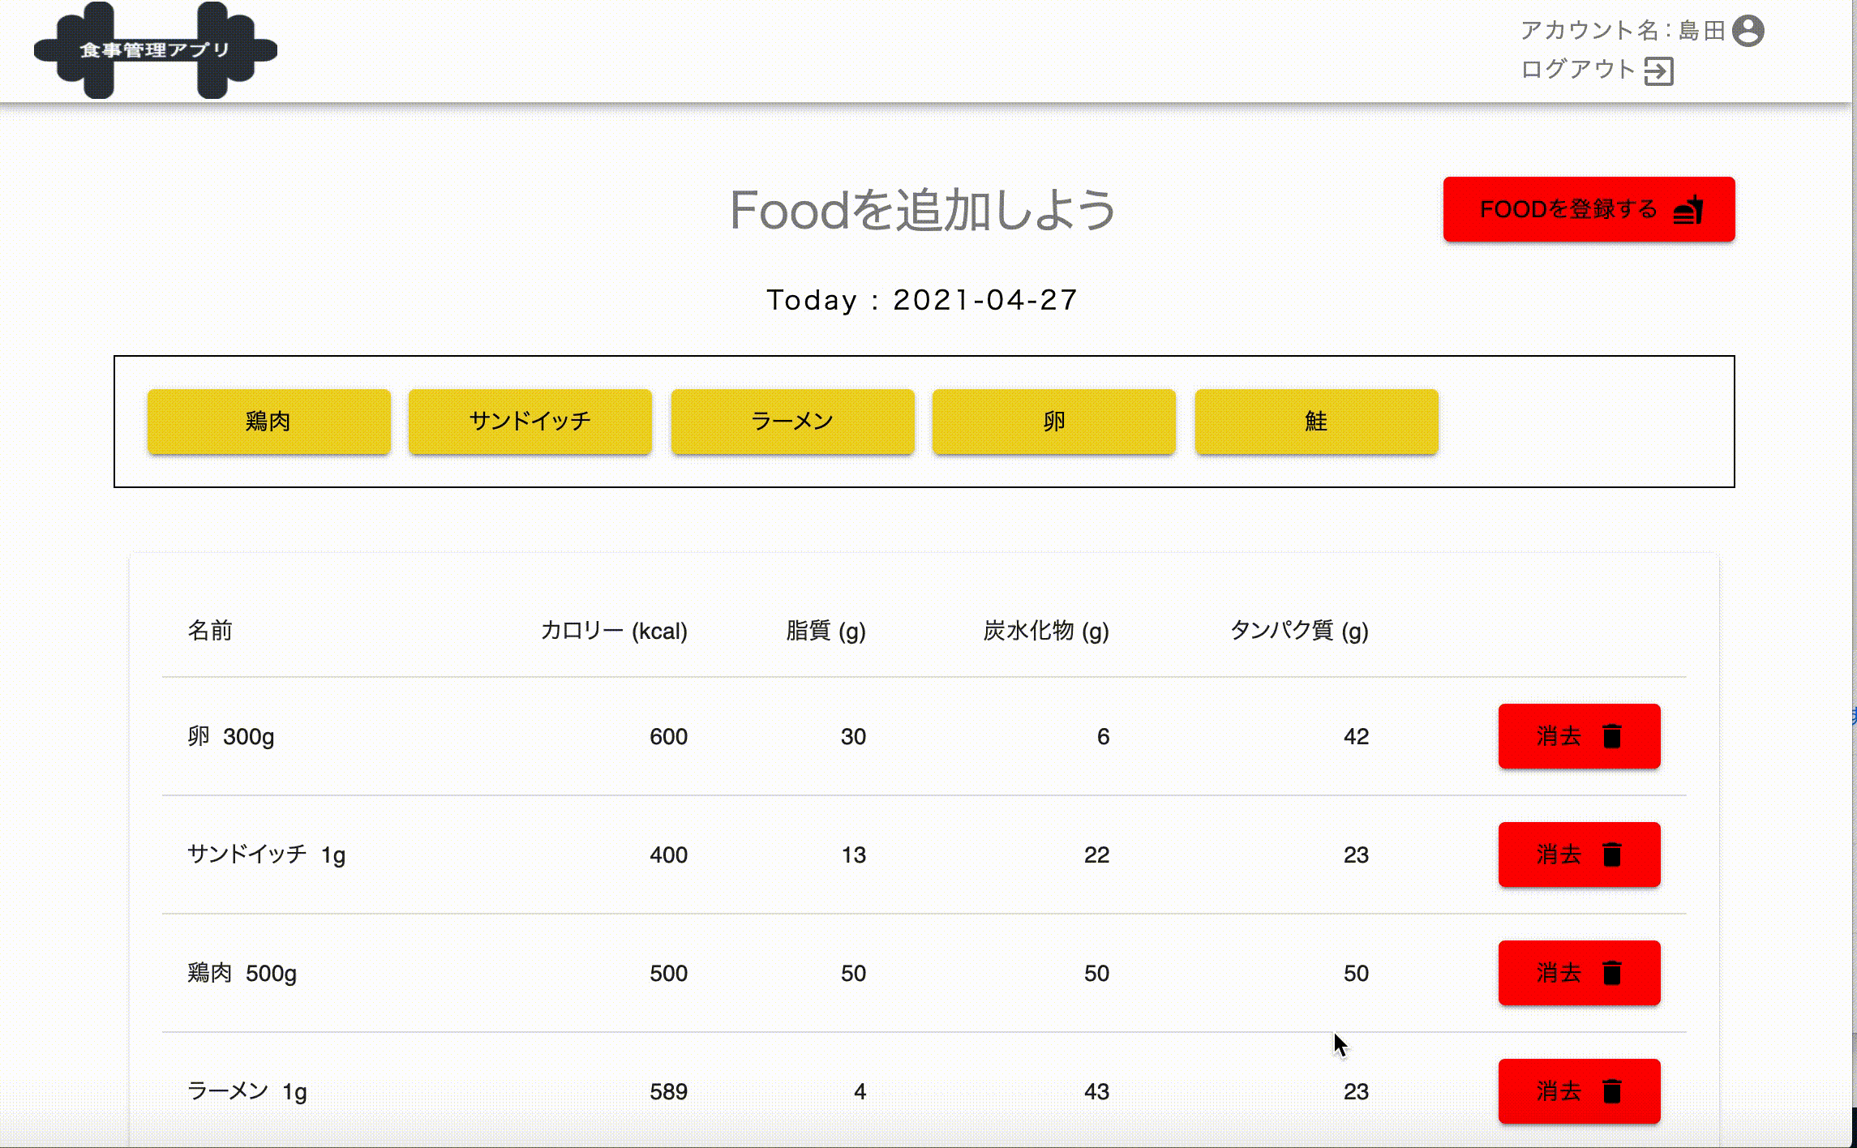Viewport: 1857px width, 1148px height.
Task: Click trash icon in 鶏肉 500g row
Action: [1612, 973]
